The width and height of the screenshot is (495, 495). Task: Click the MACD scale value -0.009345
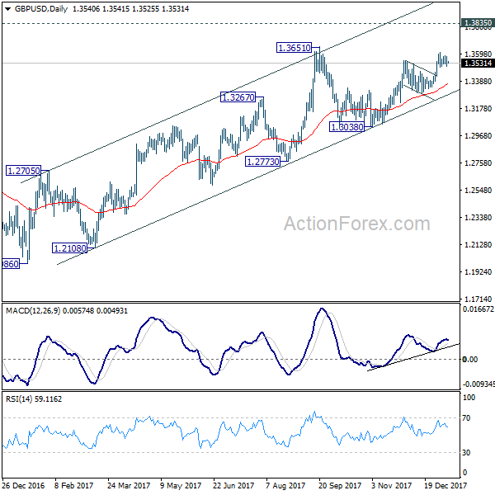(x=478, y=384)
